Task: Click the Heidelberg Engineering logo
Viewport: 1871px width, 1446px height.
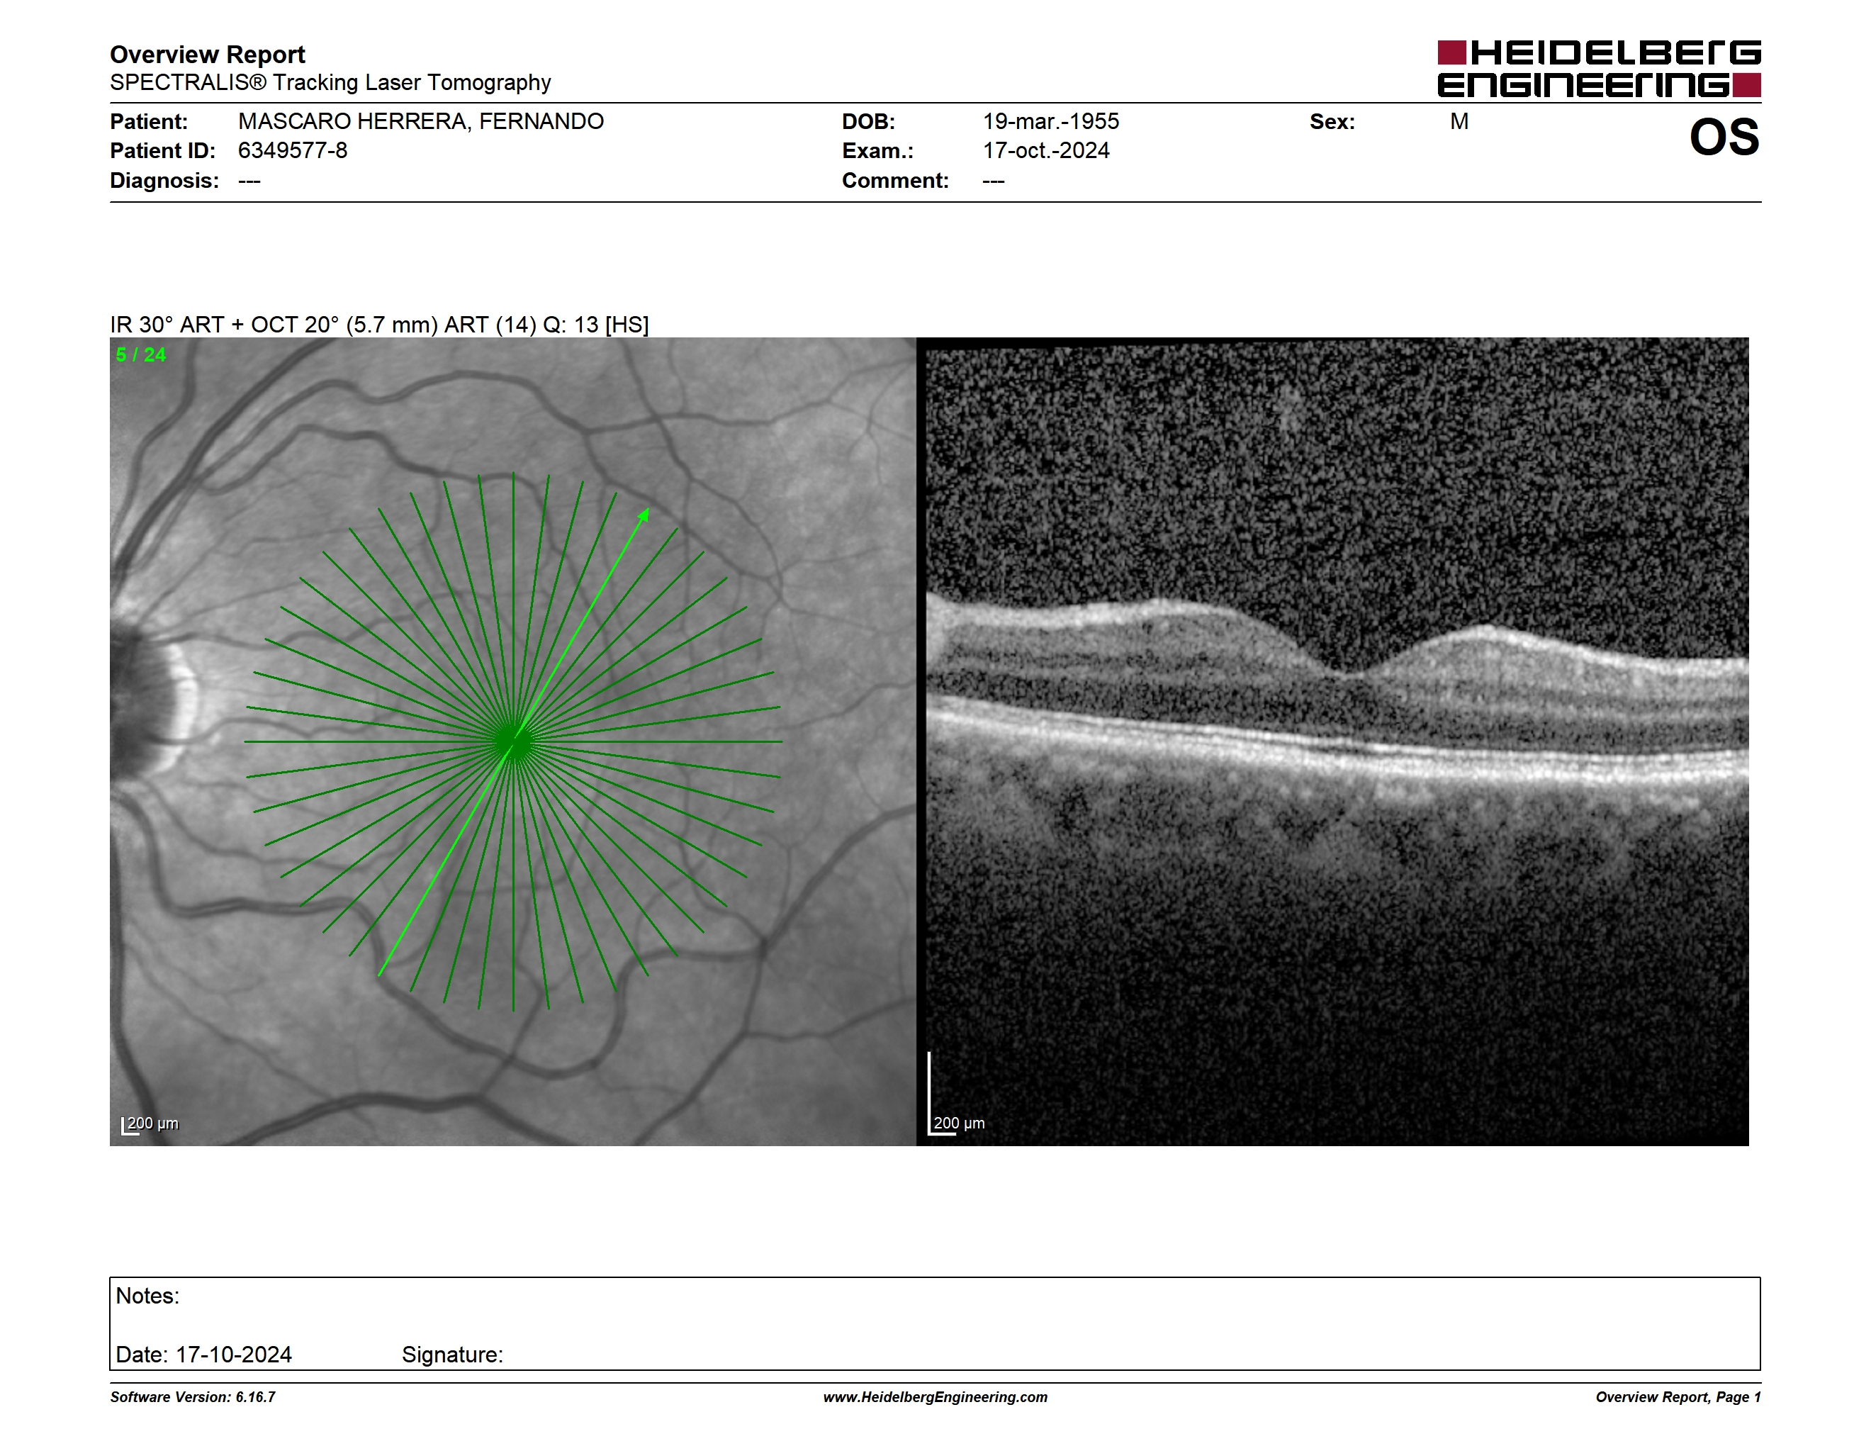Action: click(x=1599, y=69)
